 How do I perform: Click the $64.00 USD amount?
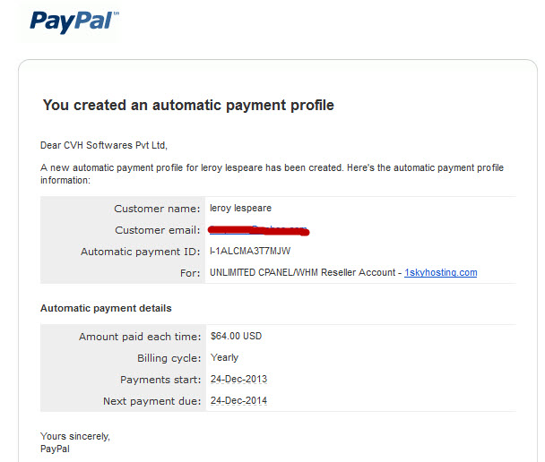click(236, 336)
